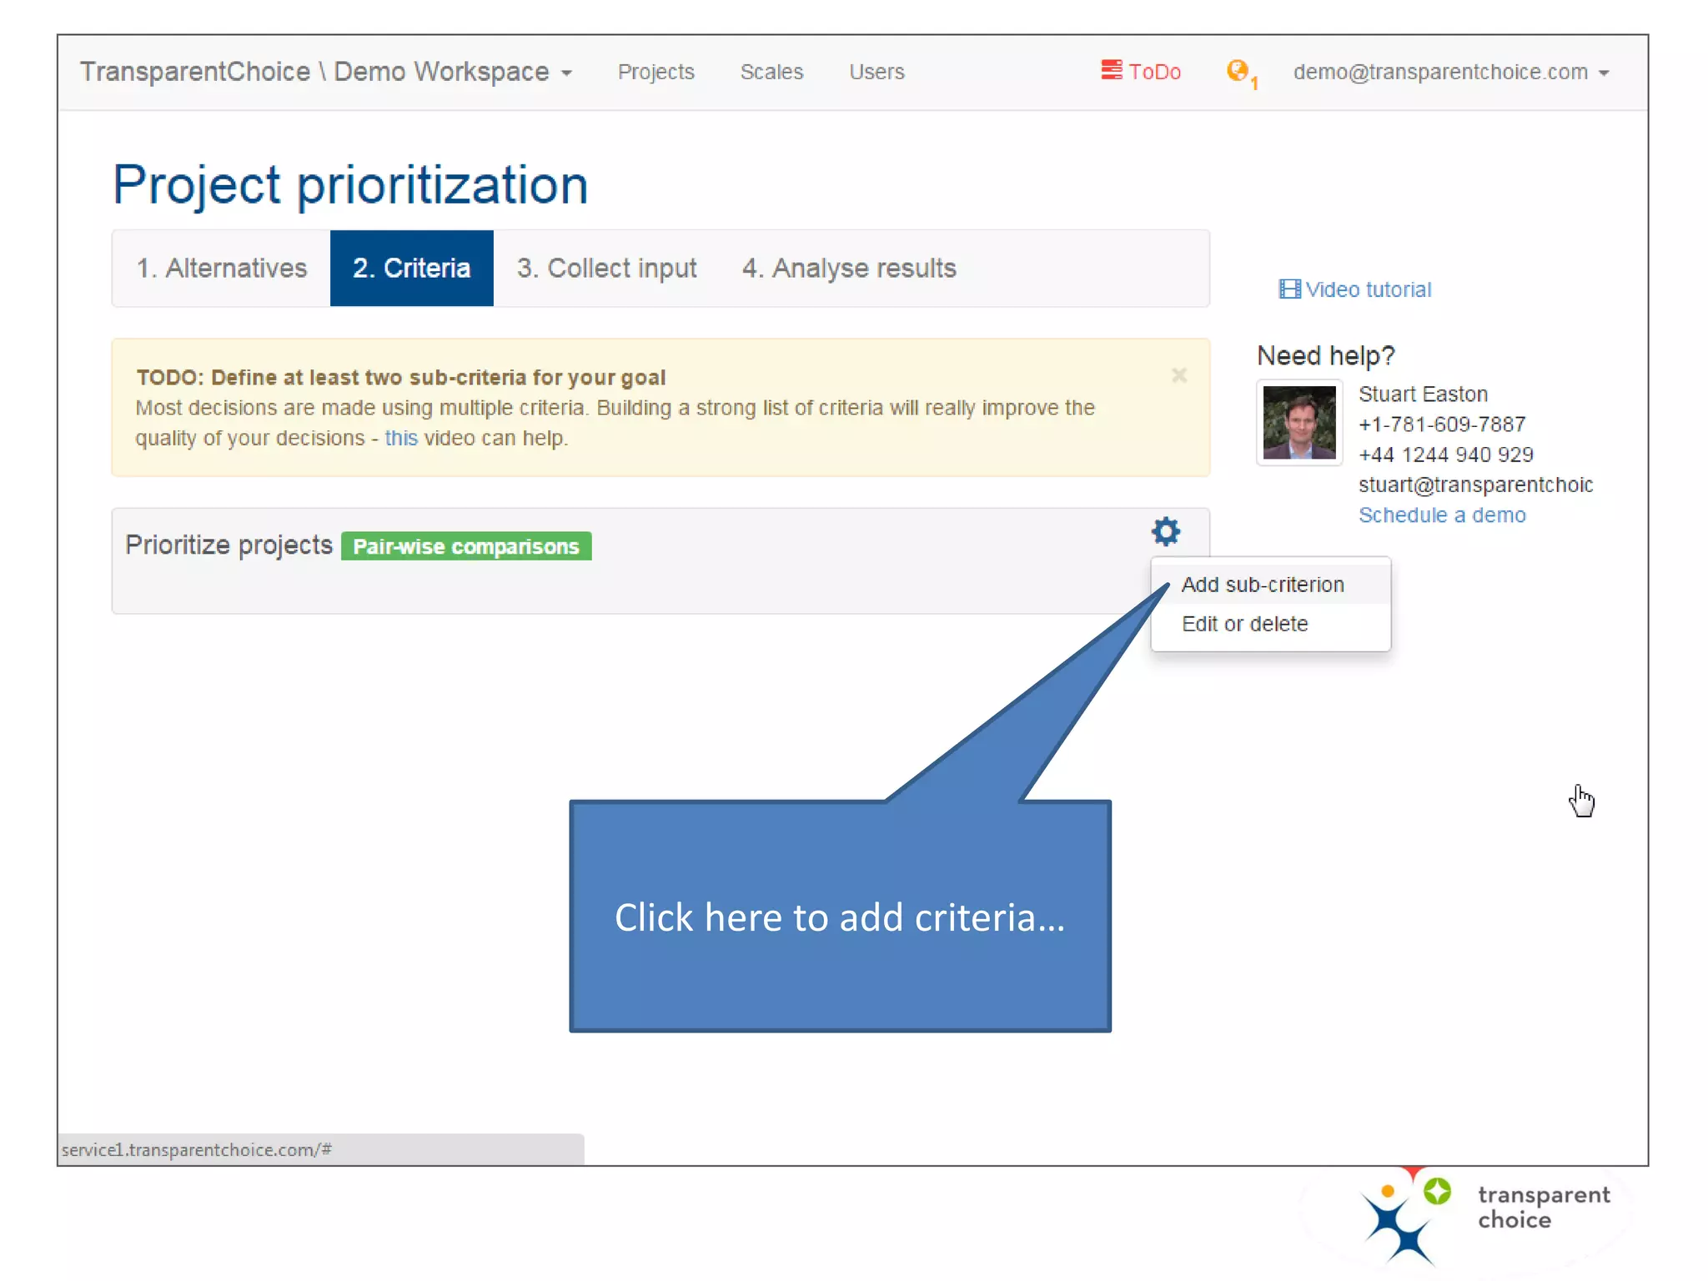1708x1281 pixels.
Task: Choose Edit or delete option
Action: [x=1244, y=624]
